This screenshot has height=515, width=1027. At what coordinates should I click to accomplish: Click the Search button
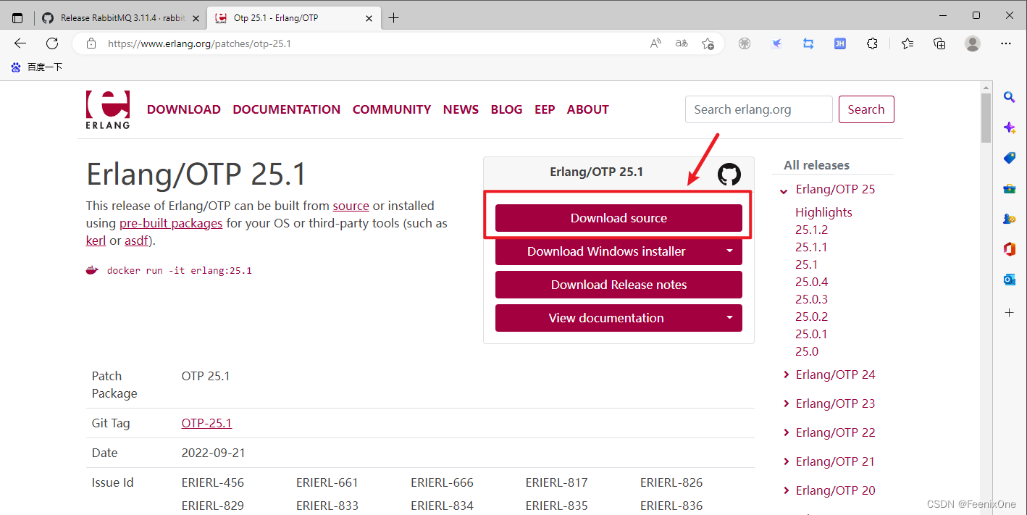(x=866, y=109)
